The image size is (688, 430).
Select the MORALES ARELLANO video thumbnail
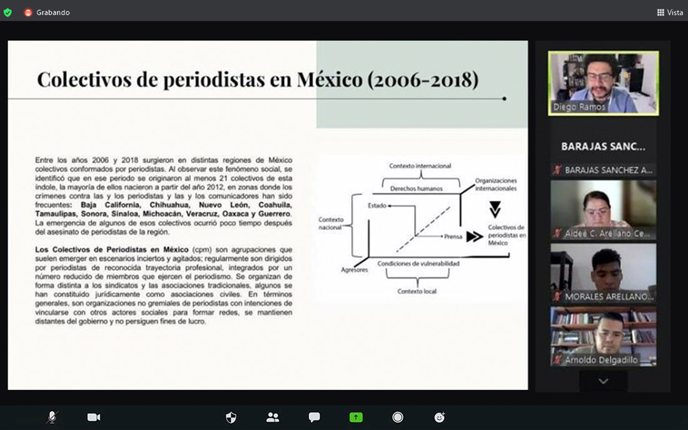click(604, 272)
